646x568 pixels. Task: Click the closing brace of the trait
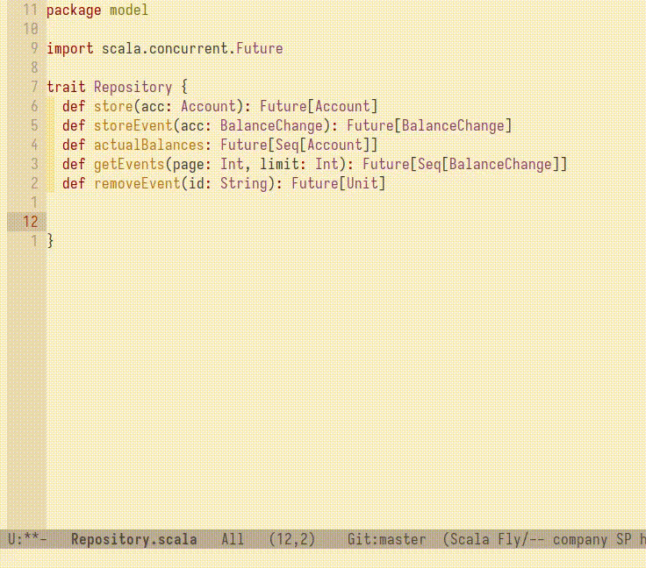(x=50, y=241)
